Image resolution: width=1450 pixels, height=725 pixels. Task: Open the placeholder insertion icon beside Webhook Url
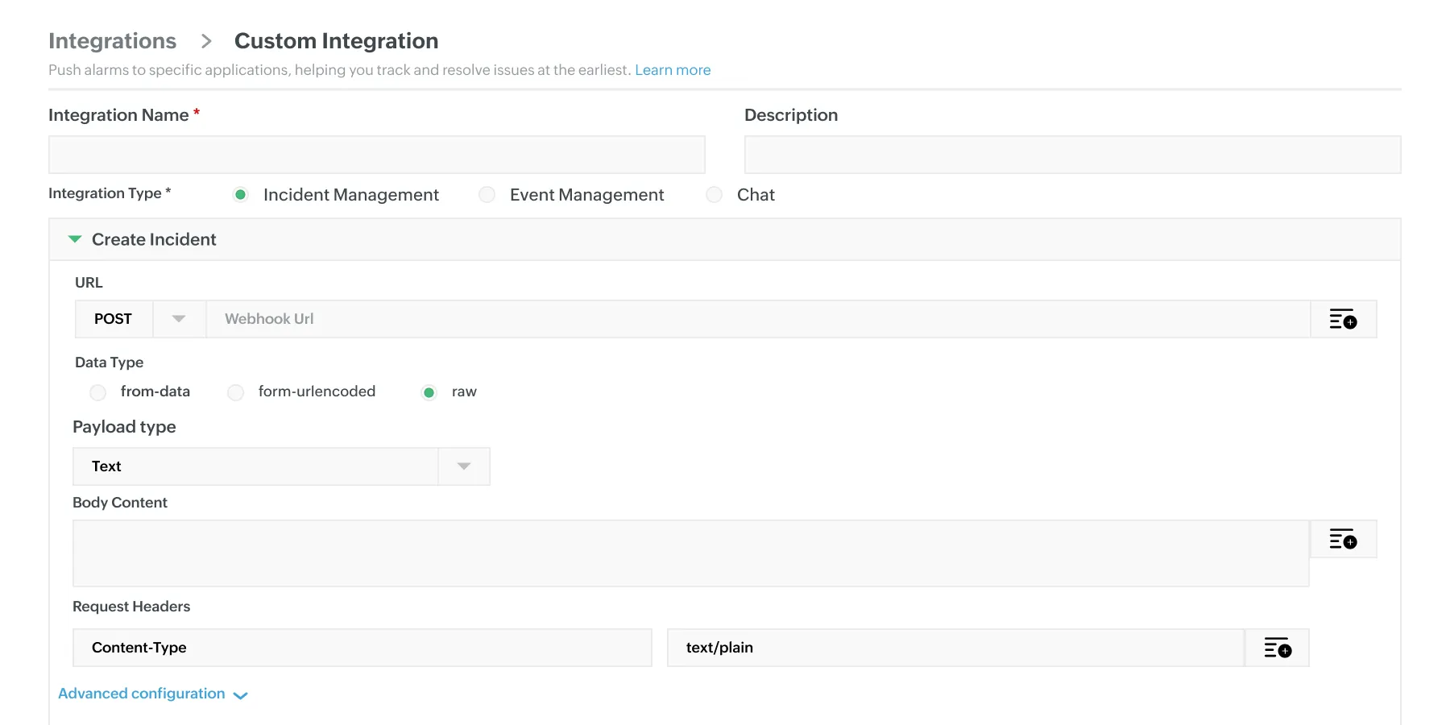pos(1343,319)
